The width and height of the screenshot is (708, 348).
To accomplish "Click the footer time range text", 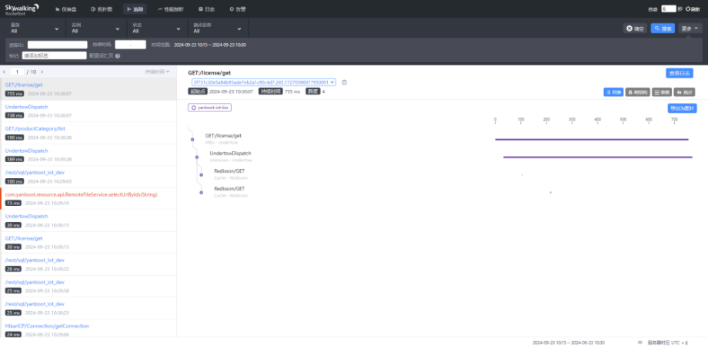I will pos(569,343).
